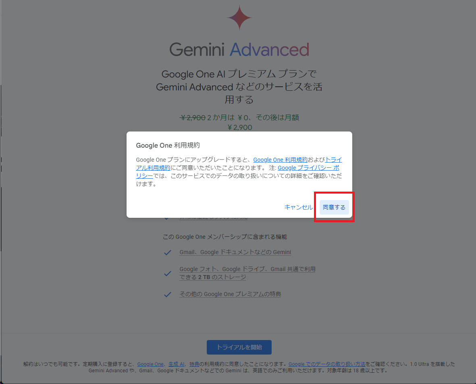This screenshot has height=384, width=476.
Task: Open the 特典 link in footer
Action: click(194, 364)
